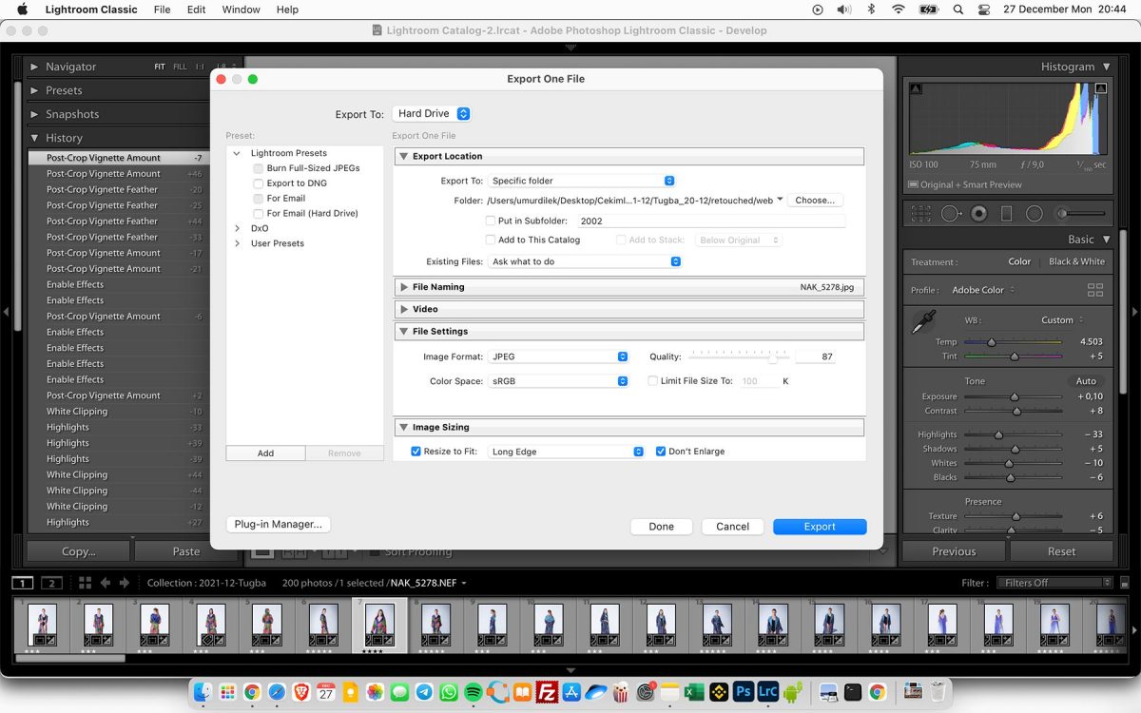Check the For Email (Hard Drive) preset

(x=259, y=214)
